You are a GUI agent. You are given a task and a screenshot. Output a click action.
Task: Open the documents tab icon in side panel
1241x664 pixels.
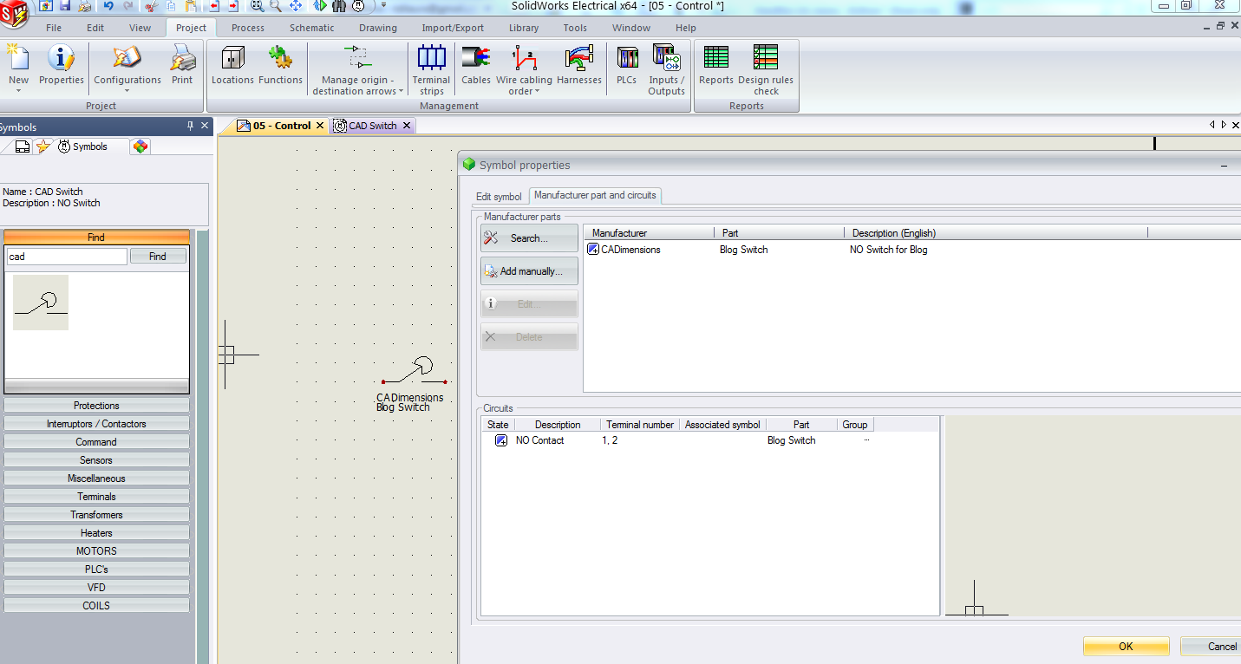click(23, 146)
